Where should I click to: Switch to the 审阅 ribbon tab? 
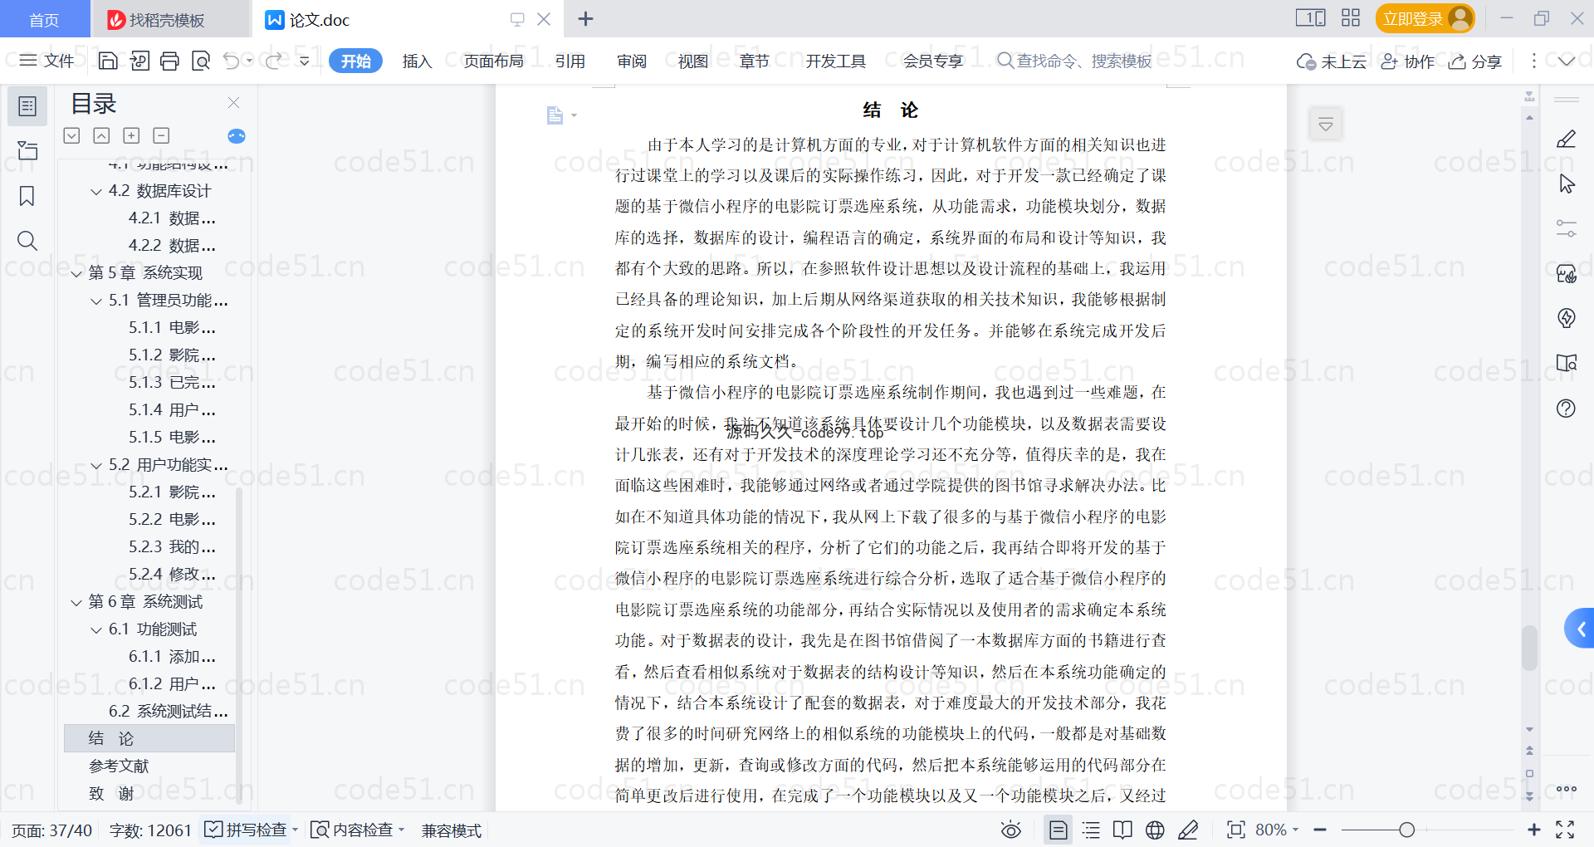pos(631,61)
